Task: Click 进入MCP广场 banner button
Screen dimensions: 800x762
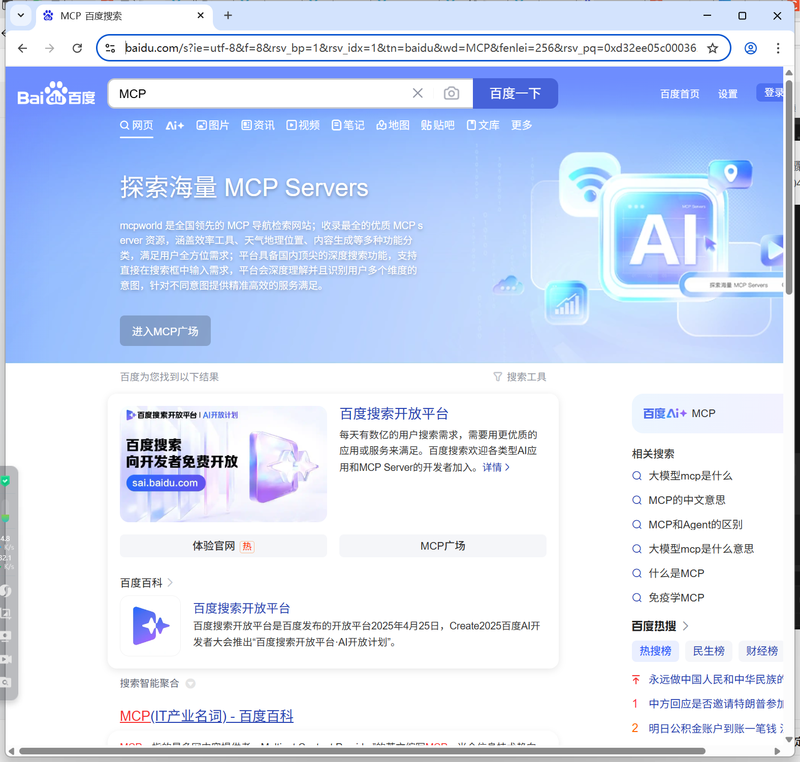Action: (x=165, y=331)
